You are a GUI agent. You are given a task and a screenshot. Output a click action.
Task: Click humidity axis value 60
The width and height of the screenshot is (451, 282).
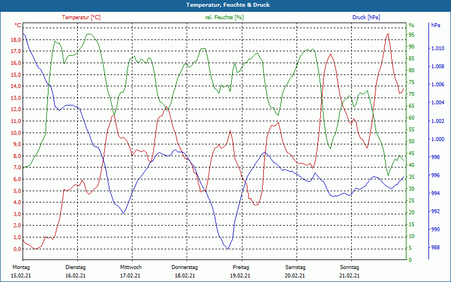point(412,118)
